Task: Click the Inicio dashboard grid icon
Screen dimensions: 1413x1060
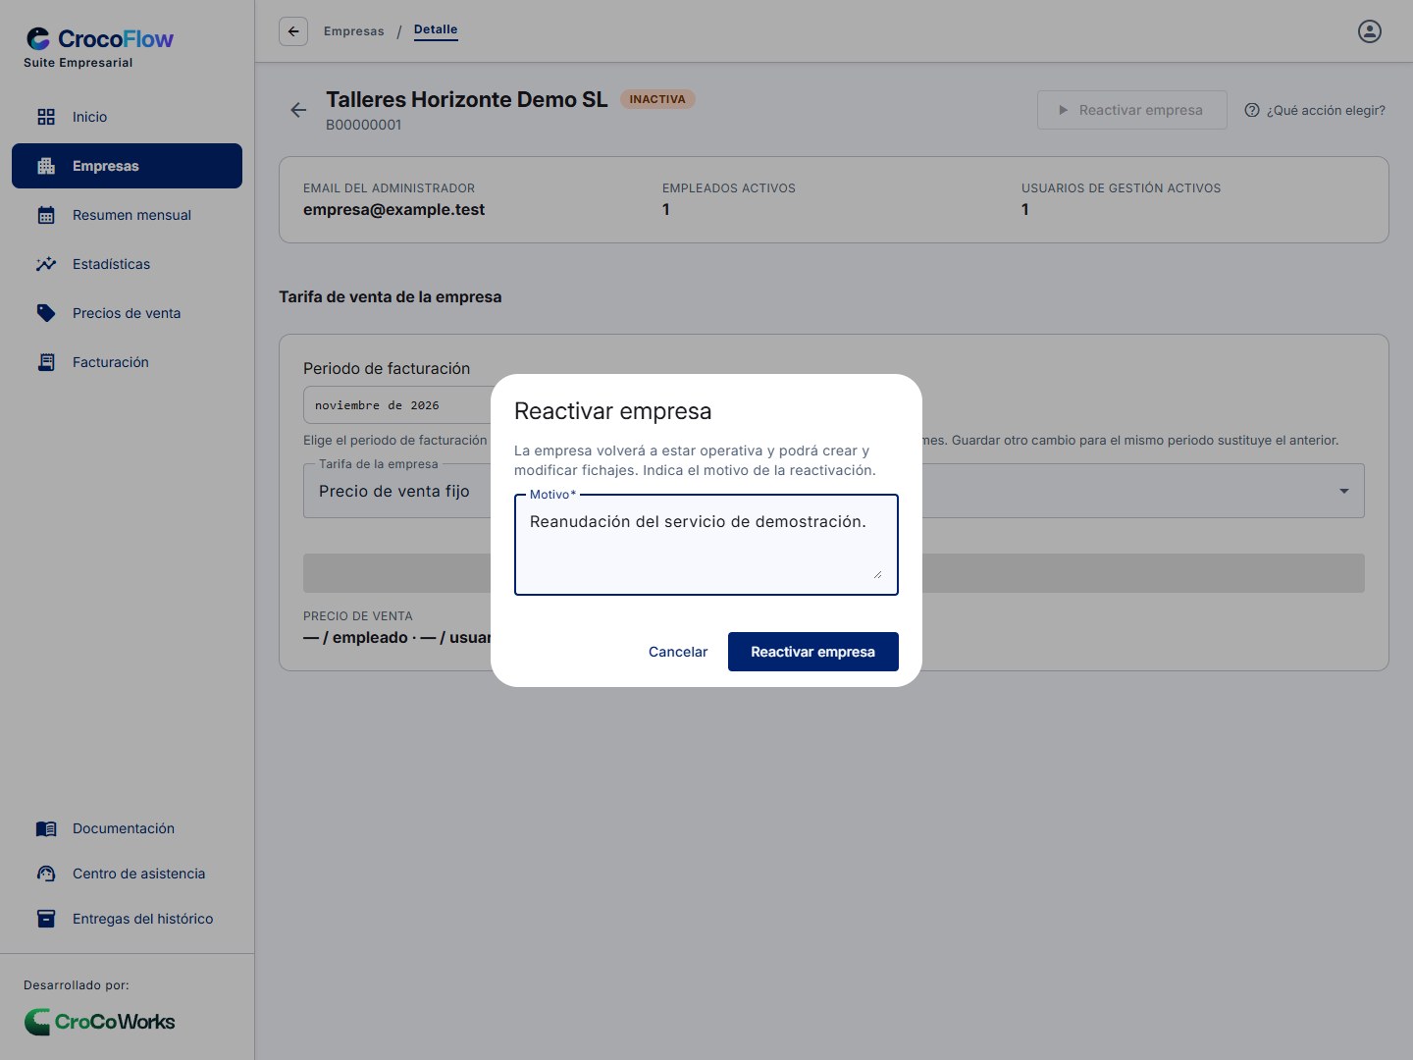Action: 46,117
